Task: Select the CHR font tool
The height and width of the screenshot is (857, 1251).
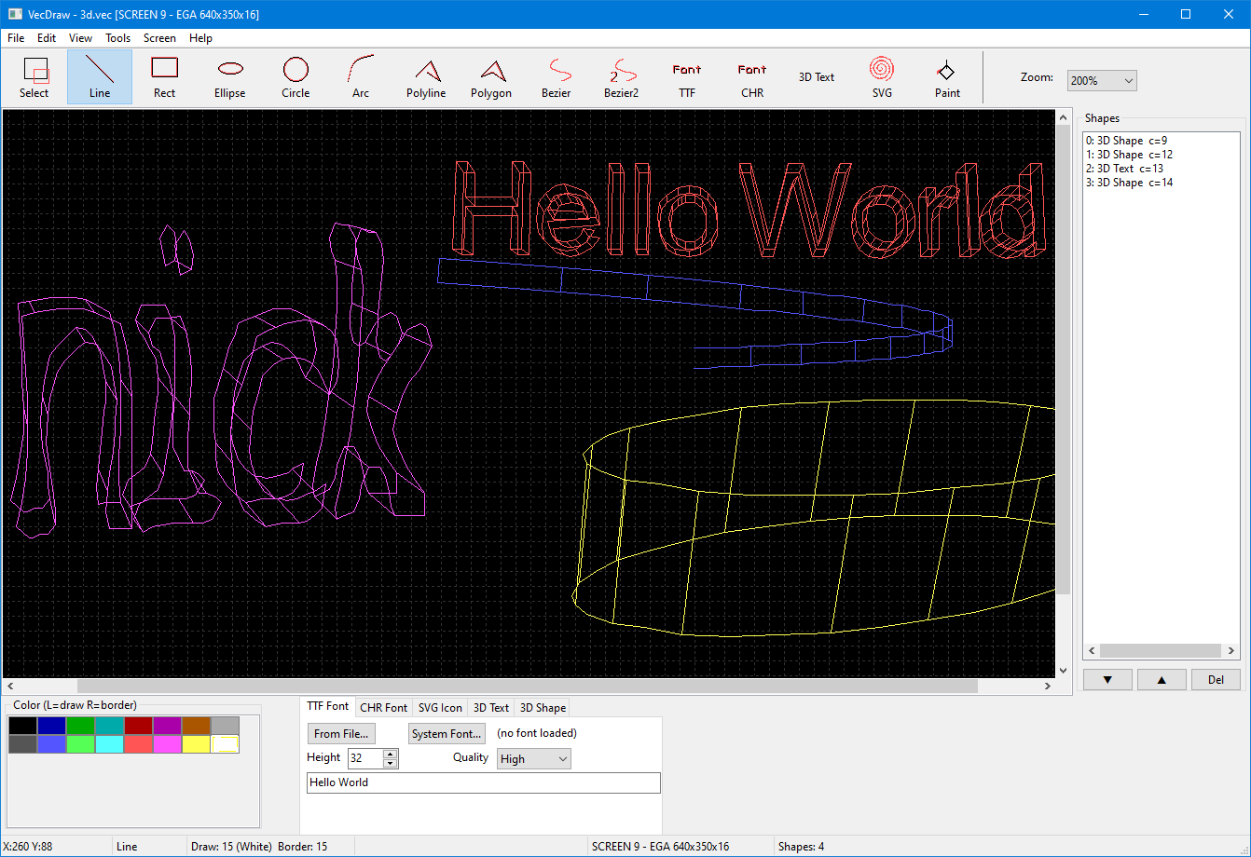Action: click(x=752, y=76)
